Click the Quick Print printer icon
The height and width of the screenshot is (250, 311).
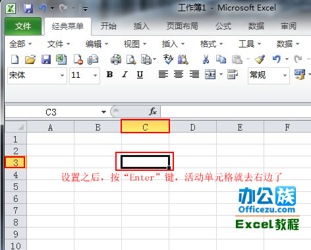[x=116, y=59]
